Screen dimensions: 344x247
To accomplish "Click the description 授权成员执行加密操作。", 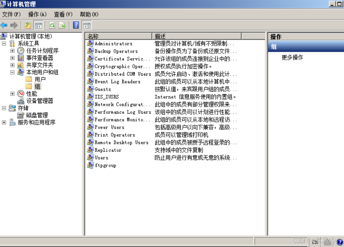I will [x=183, y=66].
